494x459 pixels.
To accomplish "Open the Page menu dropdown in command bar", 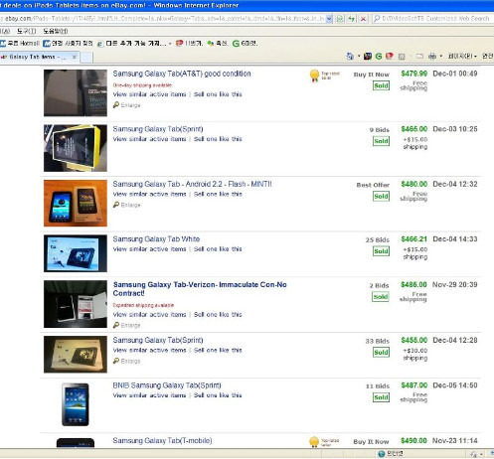I will (x=462, y=57).
